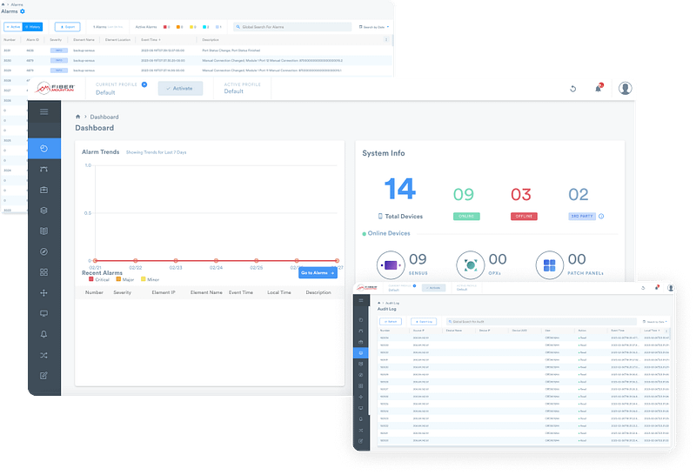Screen dimensions: 696x475
Task: Click the 02/23 data point on Alarm Trends
Action: pyautogui.click(x=176, y=261)
